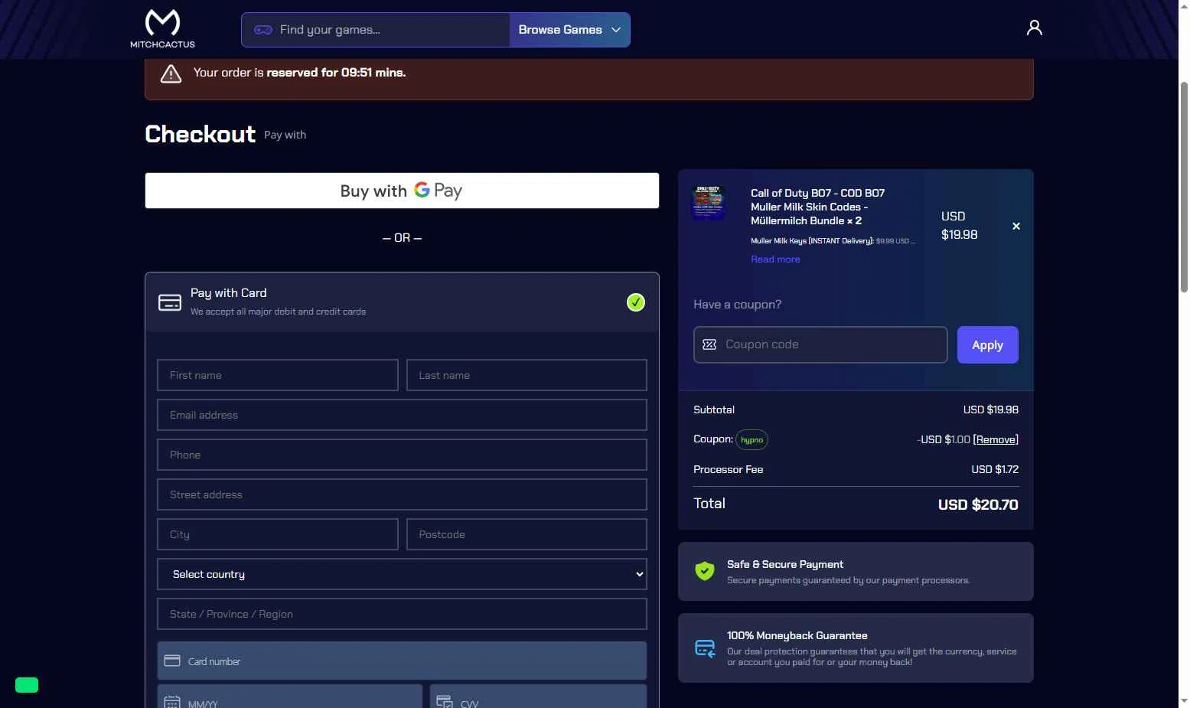The height and width of the screenshot is (708, 1190).
Task: Click the card icon in Card number field
Action: [172, 661]
